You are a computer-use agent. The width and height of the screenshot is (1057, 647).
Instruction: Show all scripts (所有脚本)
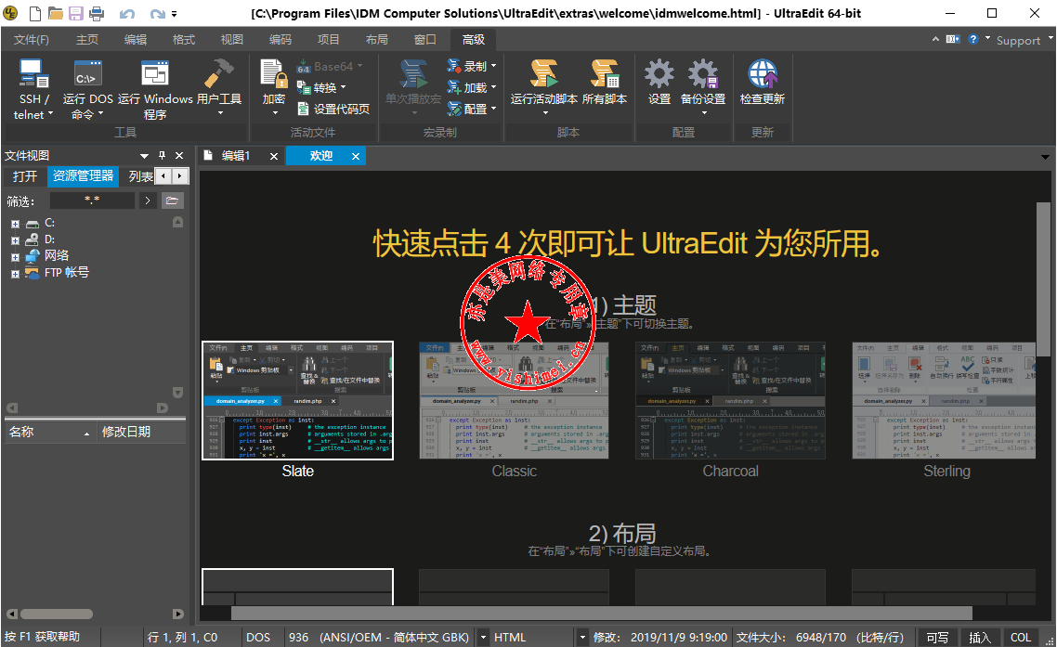(605, 84)
